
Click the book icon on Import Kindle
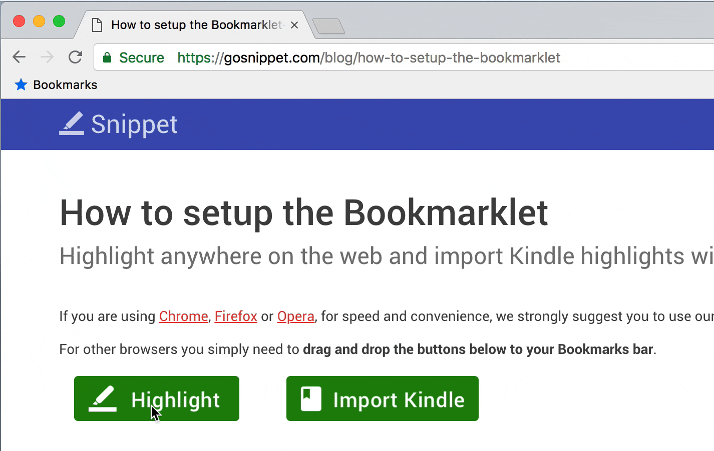311,399
